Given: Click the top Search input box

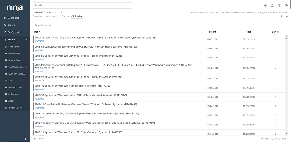Looking at the screenshot, I should [82, 5].
